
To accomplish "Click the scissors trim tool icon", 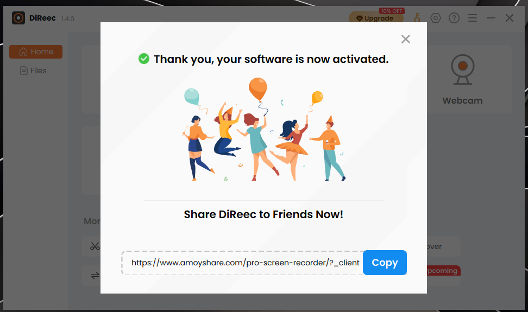I will pyautogui.click(x=95, y=246).
